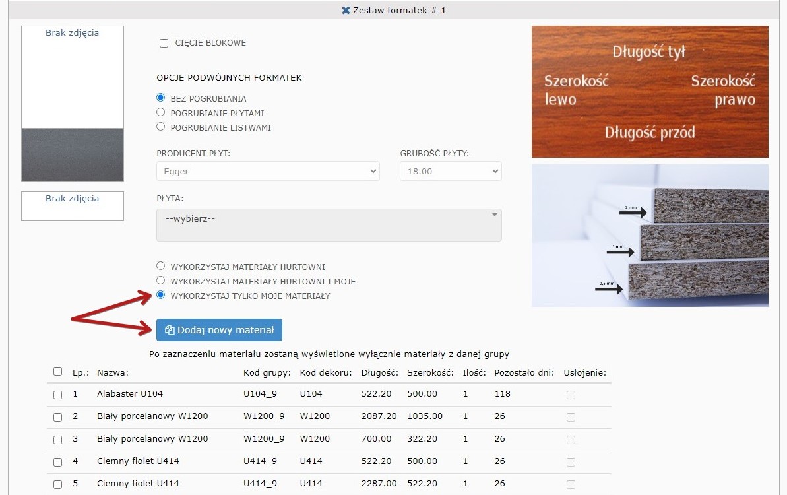This screenshot has width=787, height=495.
Task: Select Wykorzystaj materiały hurtowni option
Action: [x=161, y=266]
